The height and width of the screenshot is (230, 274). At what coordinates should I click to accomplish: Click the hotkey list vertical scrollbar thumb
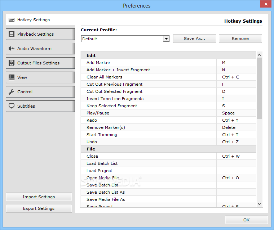pyautogui.click(x=259, y=89)
